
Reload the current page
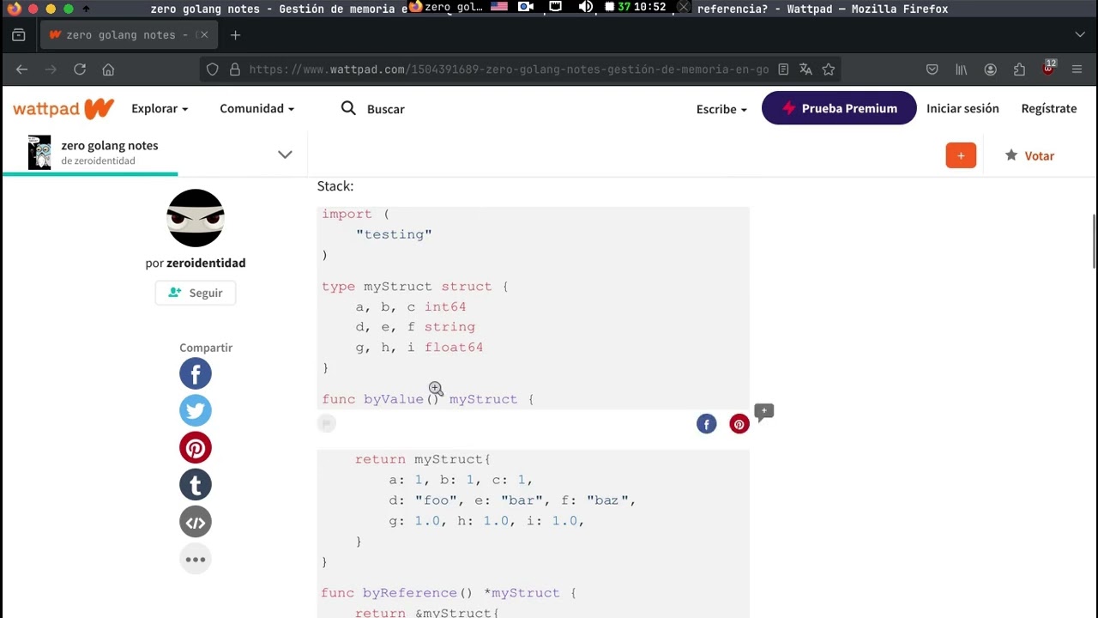pos(80,70)
